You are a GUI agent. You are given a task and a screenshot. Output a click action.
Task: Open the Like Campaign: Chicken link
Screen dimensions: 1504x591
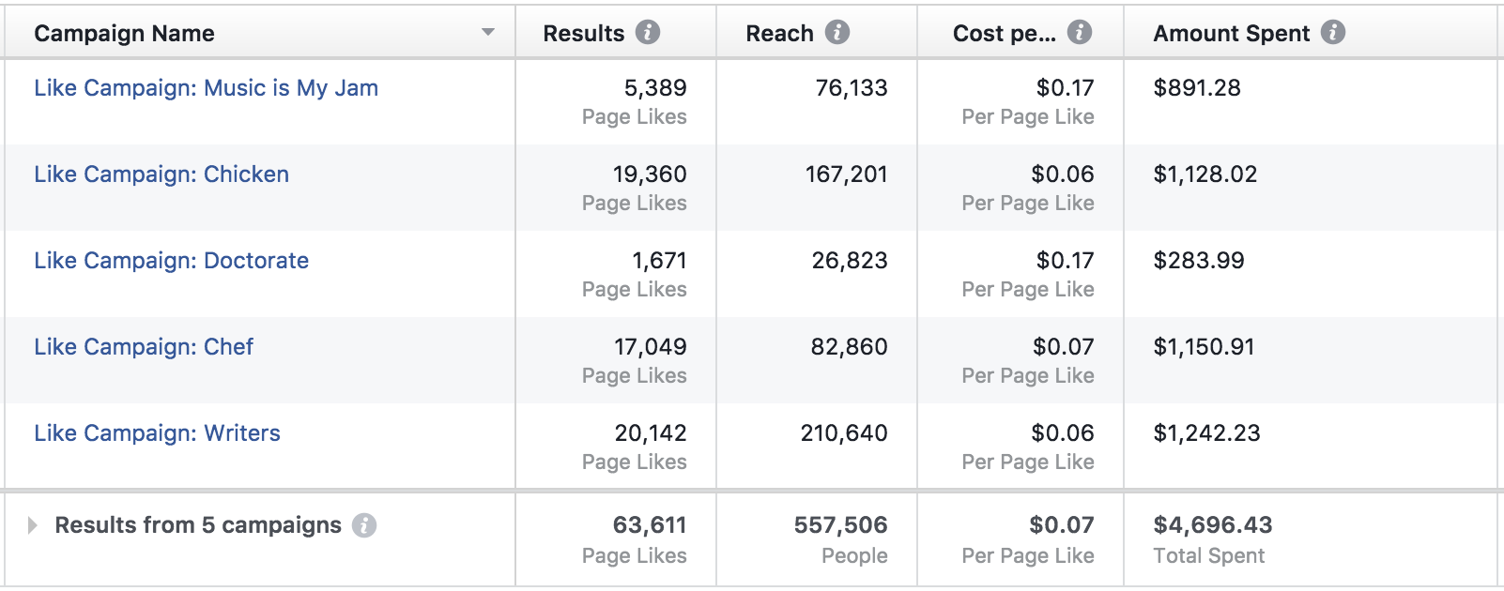tap(161, 174)
